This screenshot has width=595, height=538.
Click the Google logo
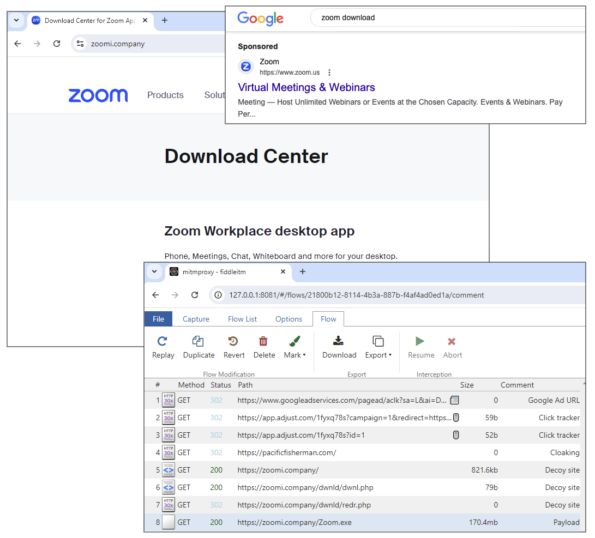[260, 18]
